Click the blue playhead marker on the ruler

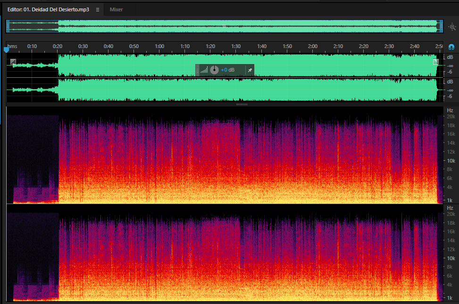click(6, 50)
